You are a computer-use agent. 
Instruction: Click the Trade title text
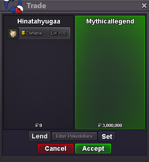coord(36,6)
